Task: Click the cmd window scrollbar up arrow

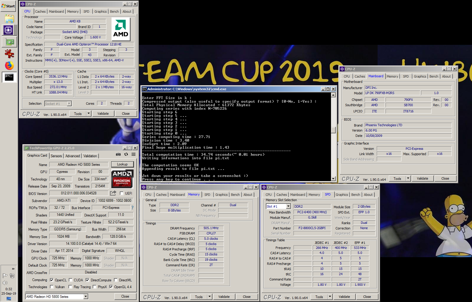Action: coord(333,95)
